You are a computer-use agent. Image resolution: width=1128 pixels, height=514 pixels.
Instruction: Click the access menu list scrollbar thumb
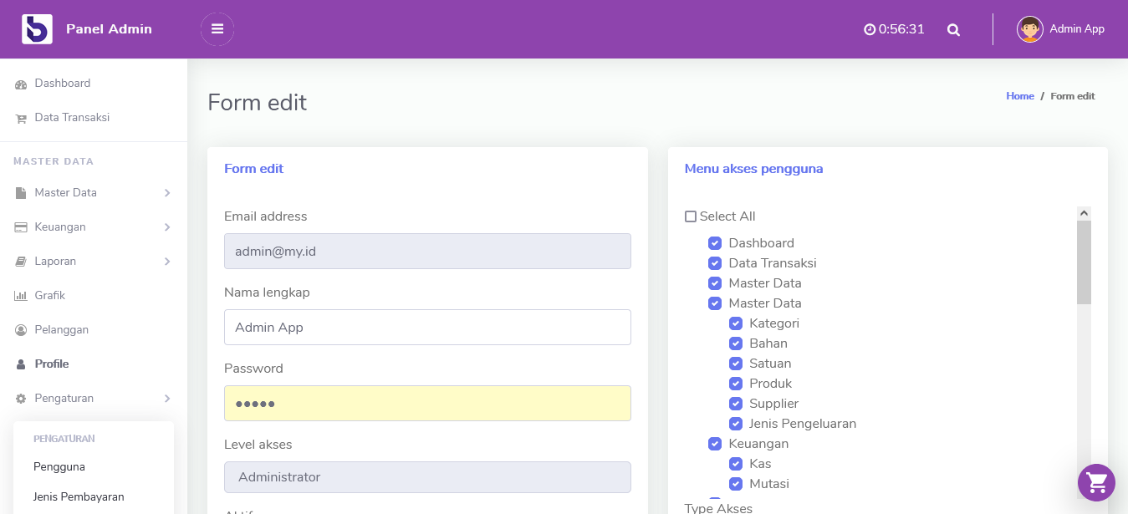(x=1084, y=262)
